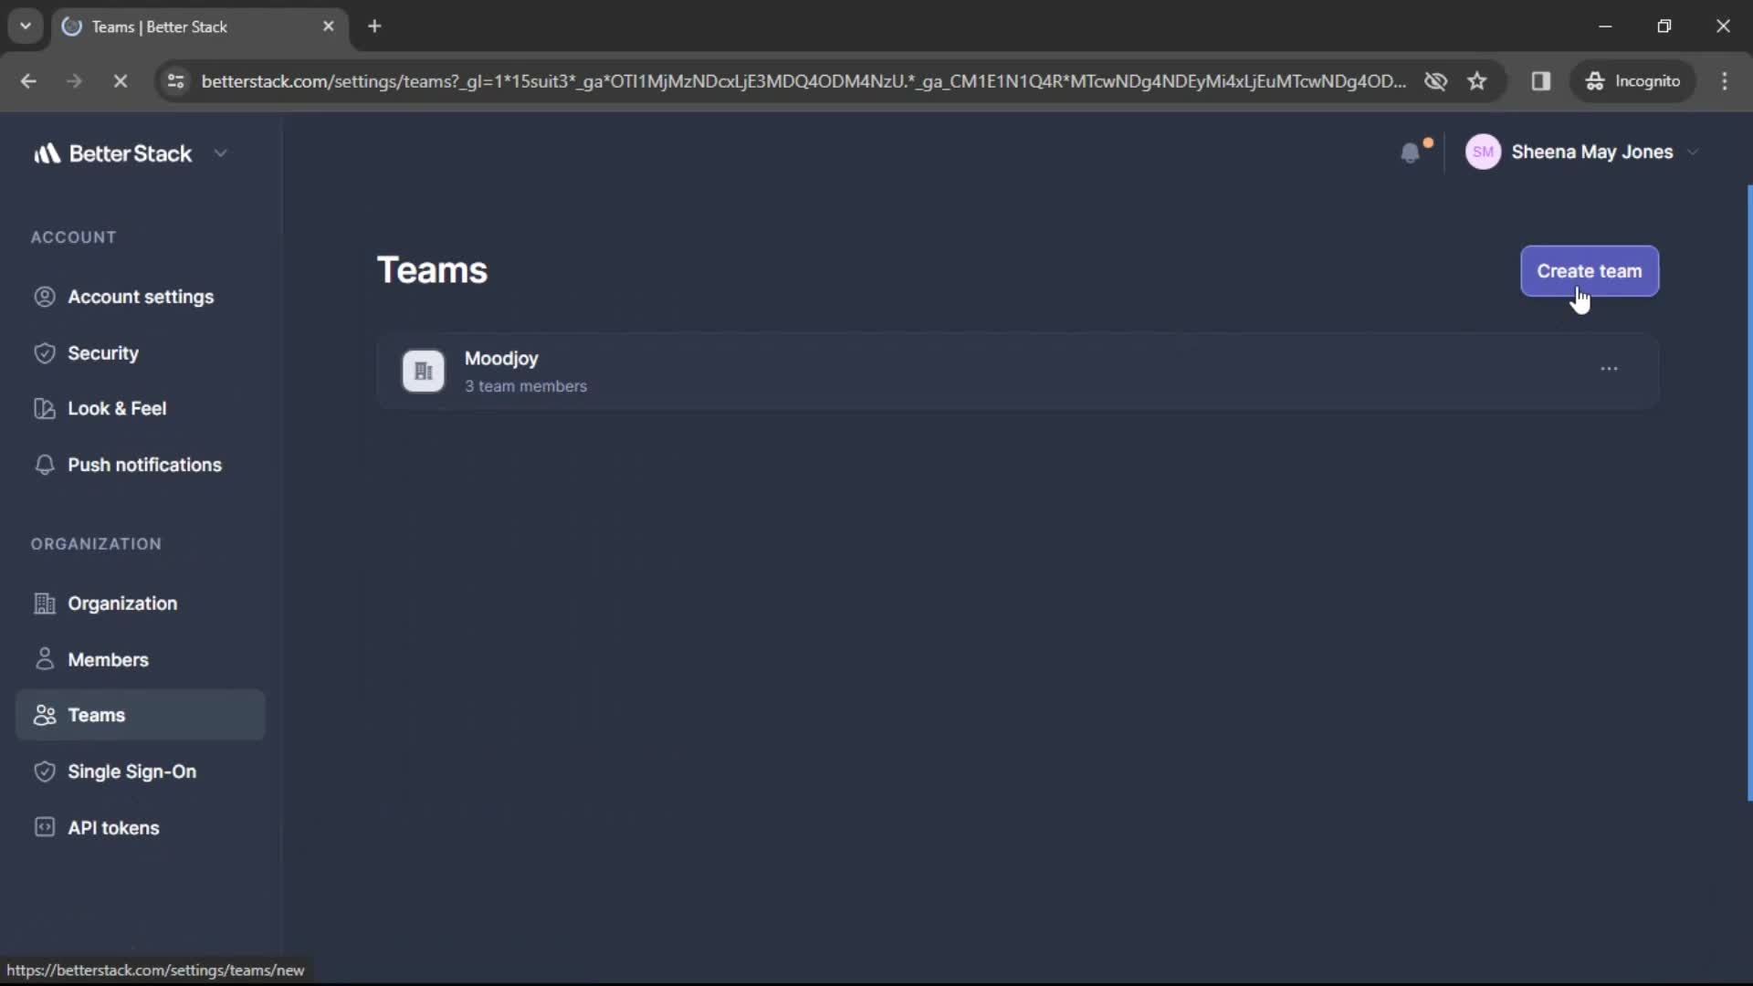Click the back navigation arrow
The width and height of the screenshot is (1753, 986).
pos(30,80)
